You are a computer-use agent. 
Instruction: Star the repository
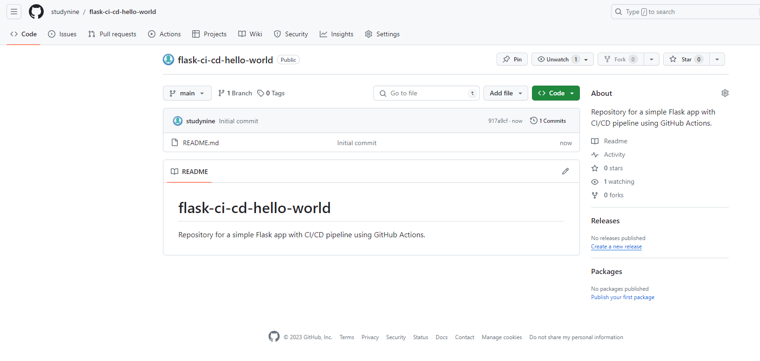click(x=686, y=59)
